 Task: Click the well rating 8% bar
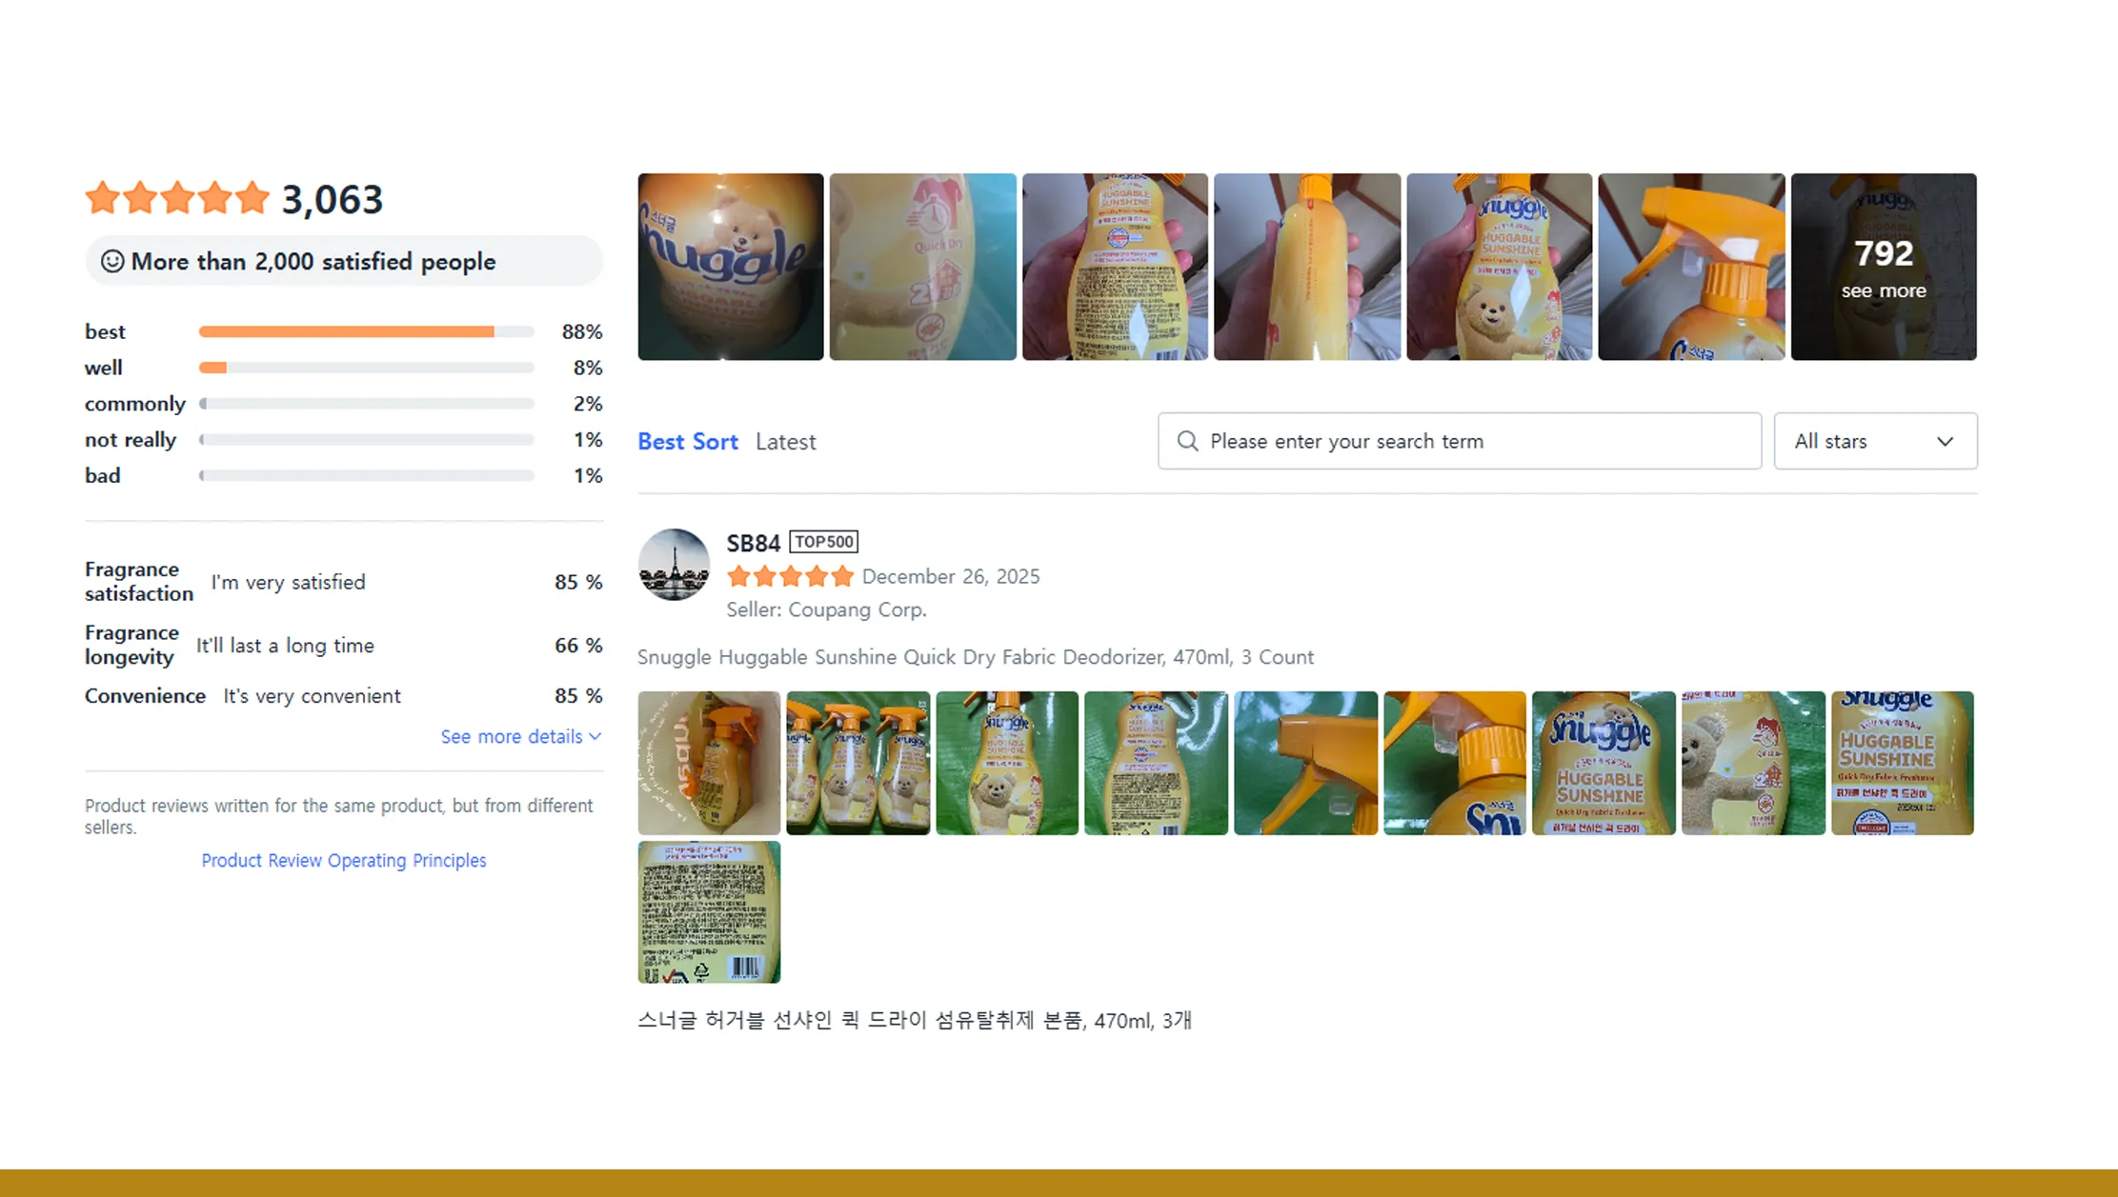coord(367,368)
